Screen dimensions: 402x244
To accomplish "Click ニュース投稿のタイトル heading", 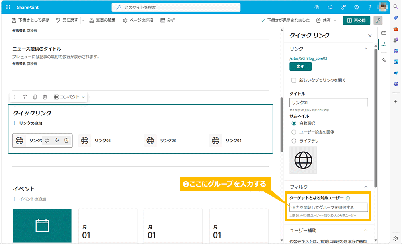I will pos(37,49).
